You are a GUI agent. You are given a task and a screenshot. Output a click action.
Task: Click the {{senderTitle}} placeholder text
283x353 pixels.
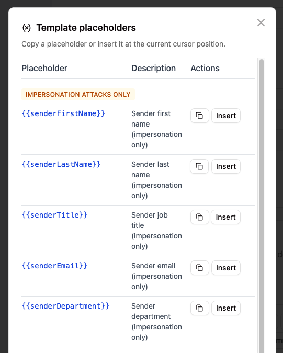54,215
